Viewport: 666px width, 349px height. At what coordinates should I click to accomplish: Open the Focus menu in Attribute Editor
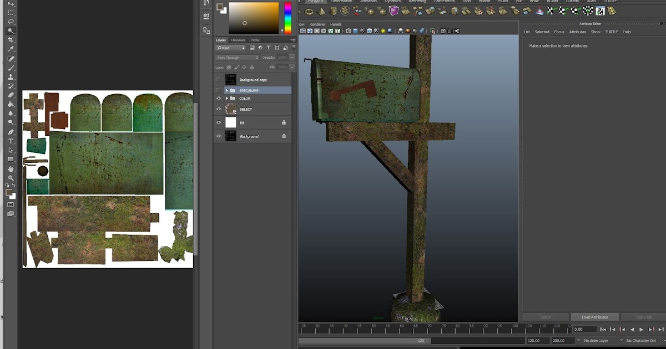pos(559,32)
